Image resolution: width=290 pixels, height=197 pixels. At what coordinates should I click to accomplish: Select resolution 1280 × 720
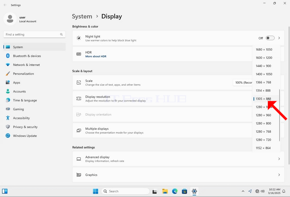tap(266, 140)
